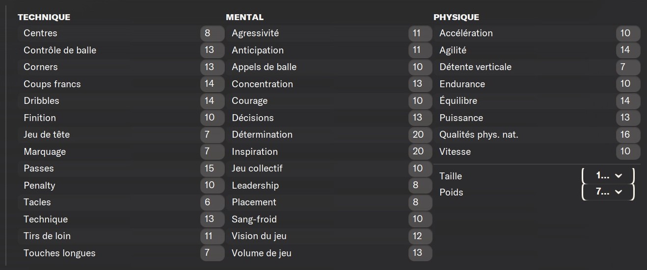
Task: Click the Détente verticale value box
Action: tap(628, 67)
